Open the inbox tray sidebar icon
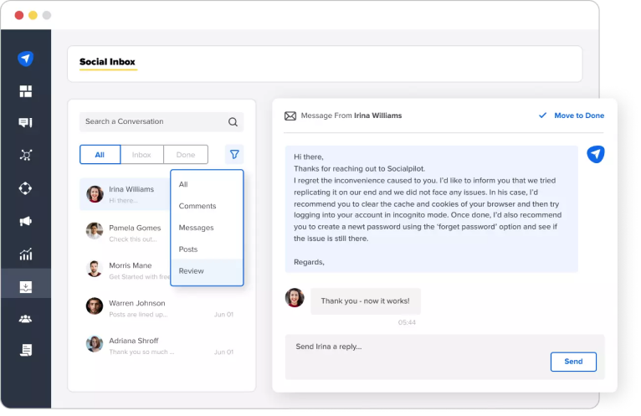 [25, 287]
